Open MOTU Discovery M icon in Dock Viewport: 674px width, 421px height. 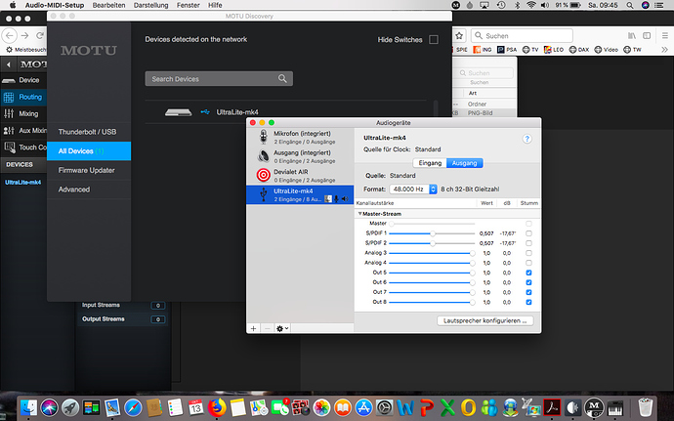click(x=594, y=407)
